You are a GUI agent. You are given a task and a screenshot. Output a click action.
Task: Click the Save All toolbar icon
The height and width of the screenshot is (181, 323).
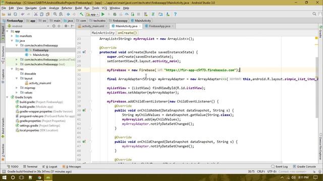click(9, 15)
